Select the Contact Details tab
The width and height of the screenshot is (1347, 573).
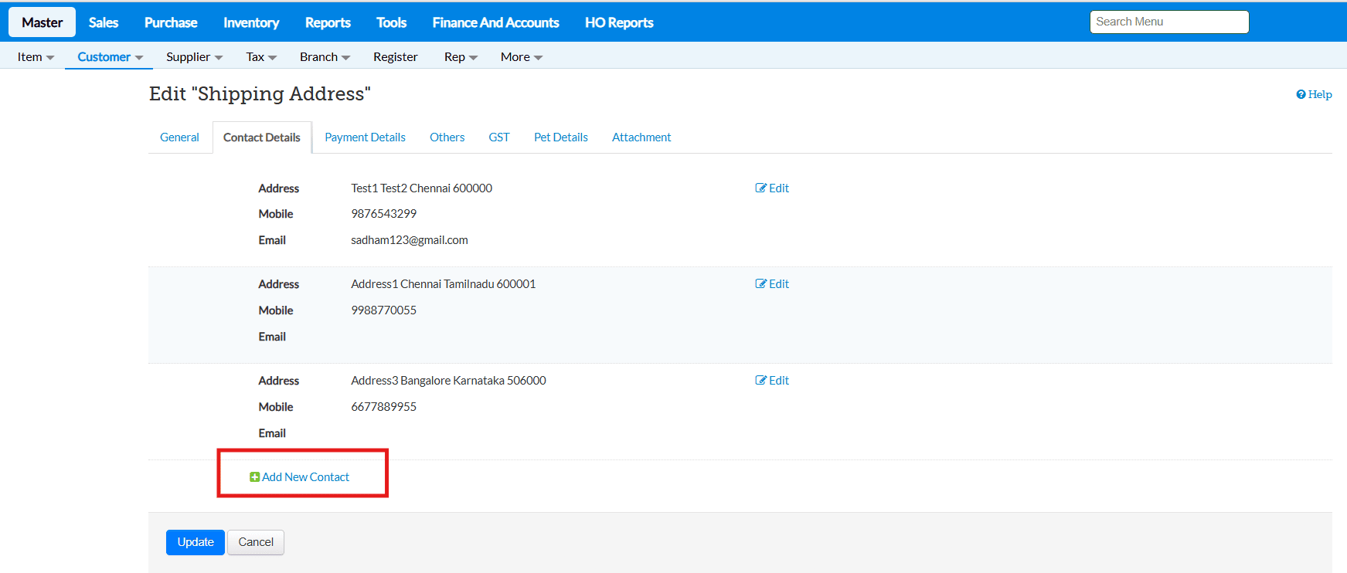(x=262, y=137)
